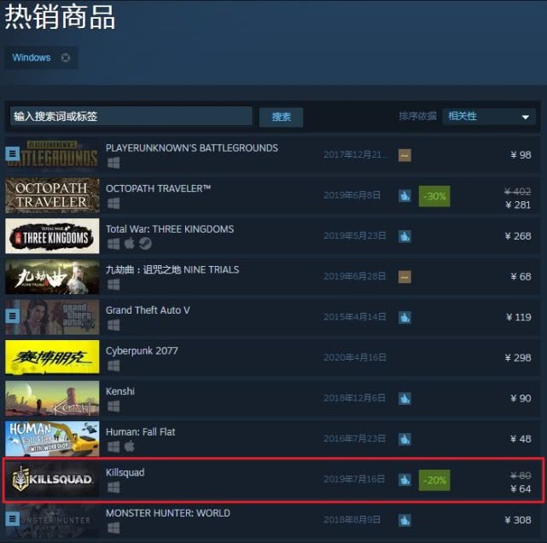
Task: Click the mixed review icon for PLAYERUNKNOWN'S BATTLEGROUNDS
Action: (x=404, y=155)
